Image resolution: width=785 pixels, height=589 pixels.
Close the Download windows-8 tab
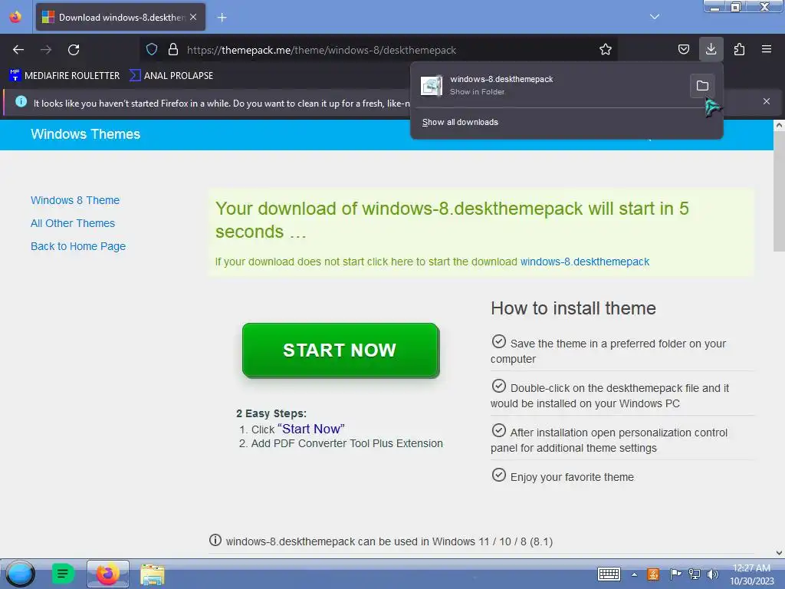pyautogui.click(x=193, y=17)
